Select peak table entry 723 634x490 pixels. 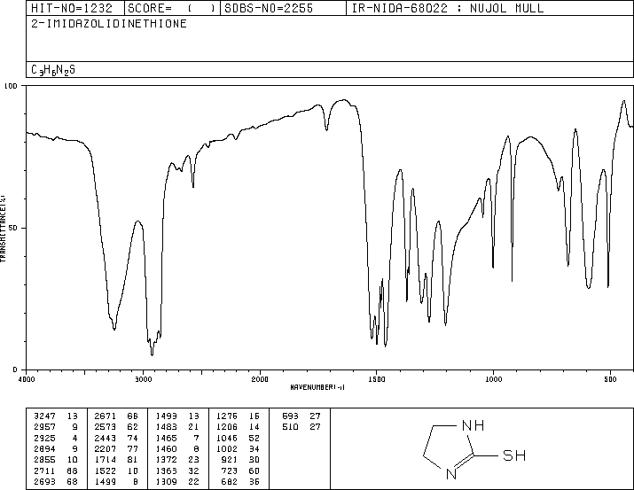(230, 471)
